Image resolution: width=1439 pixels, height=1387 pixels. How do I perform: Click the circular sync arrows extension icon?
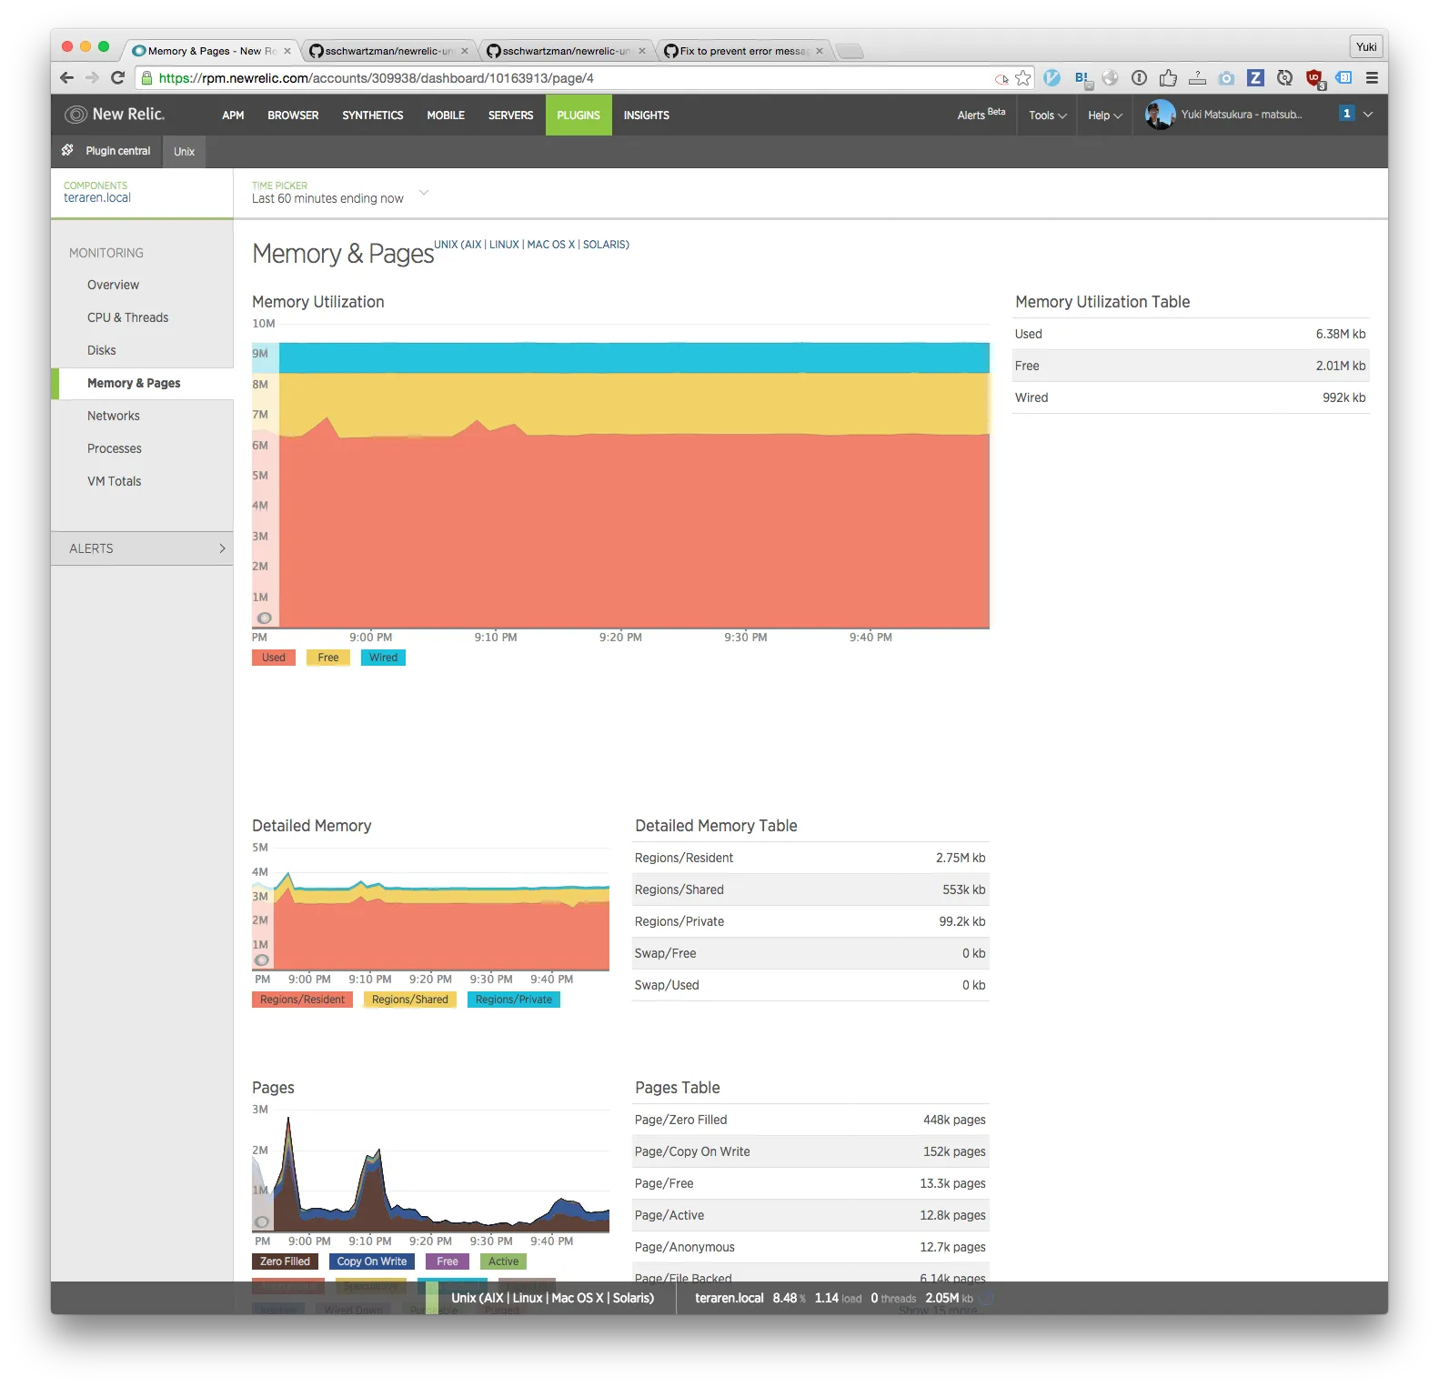point(1284,78)
